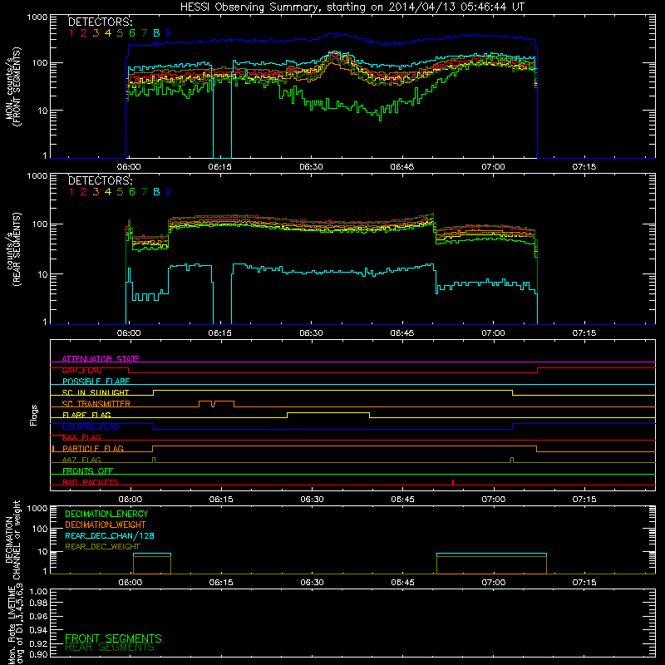Click the DECIMATION_WEIGHT legend entry
This screenshot has width=665, height=665.
(106, 525)
